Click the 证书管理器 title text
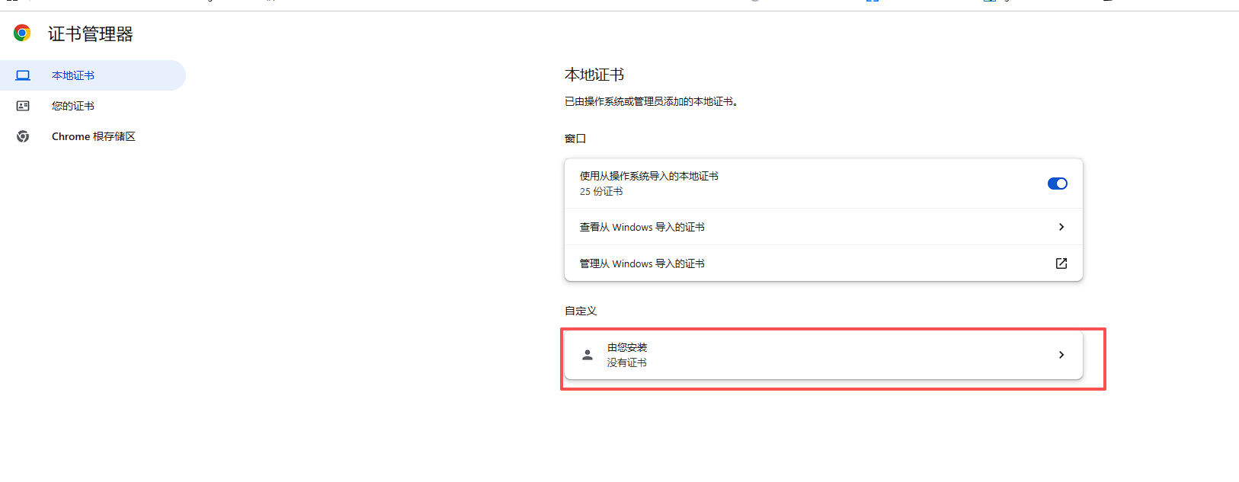The height and width of the screenshot is (482, 1239). (x=91, y=34)
